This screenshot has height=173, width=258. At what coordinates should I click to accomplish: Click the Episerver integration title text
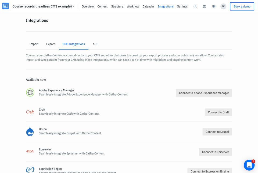tap(45, 149)
